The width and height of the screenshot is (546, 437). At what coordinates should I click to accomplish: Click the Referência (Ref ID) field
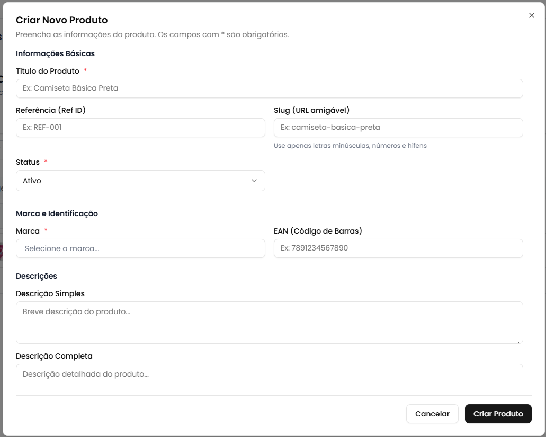[x=140, y=128]
